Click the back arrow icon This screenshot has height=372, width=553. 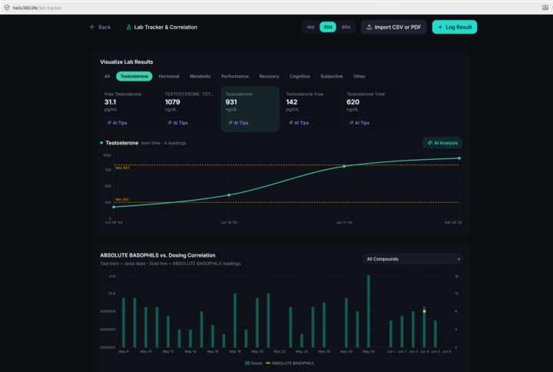92,27
